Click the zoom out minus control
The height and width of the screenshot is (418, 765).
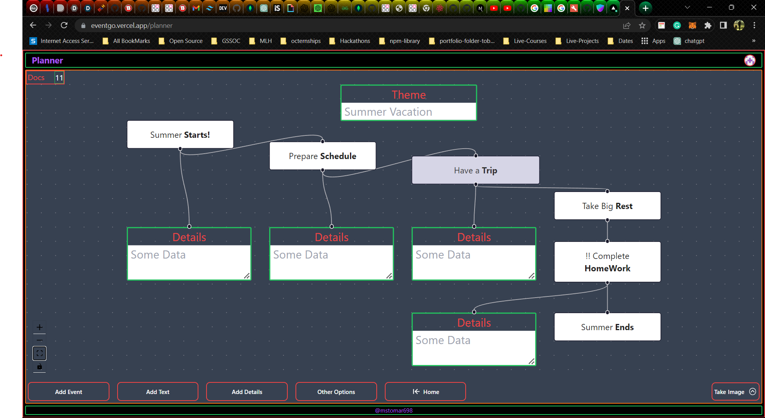point(39,340)
